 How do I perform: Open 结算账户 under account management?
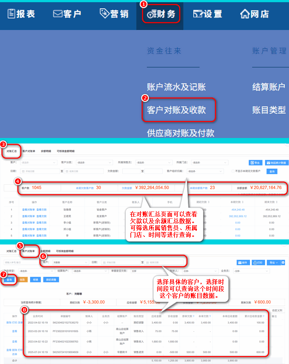(x=269, y=87)
